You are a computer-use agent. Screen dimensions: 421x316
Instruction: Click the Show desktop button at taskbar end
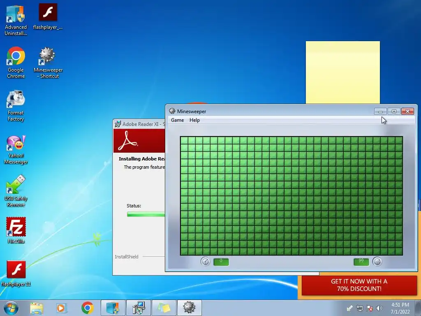418,308
